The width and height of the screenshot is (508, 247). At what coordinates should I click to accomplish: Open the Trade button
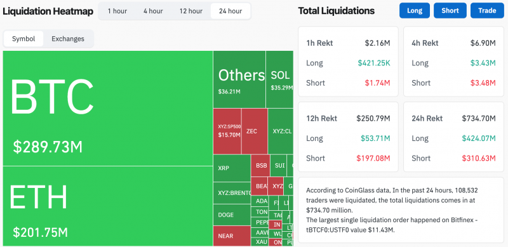point(487,10)
